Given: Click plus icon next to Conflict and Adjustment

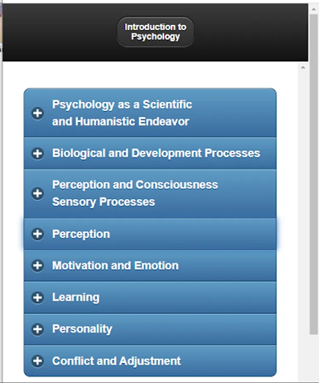Looking at the screenshot, I should pos(37,361).
